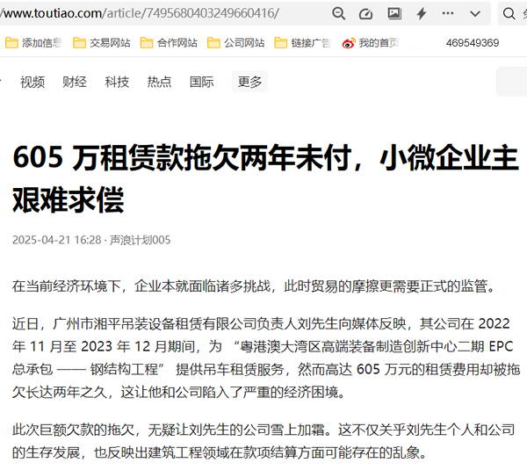This screenshot has width=527, height=470.
Task: Go to the 国际 channel tab
Action: click(202, 82)
